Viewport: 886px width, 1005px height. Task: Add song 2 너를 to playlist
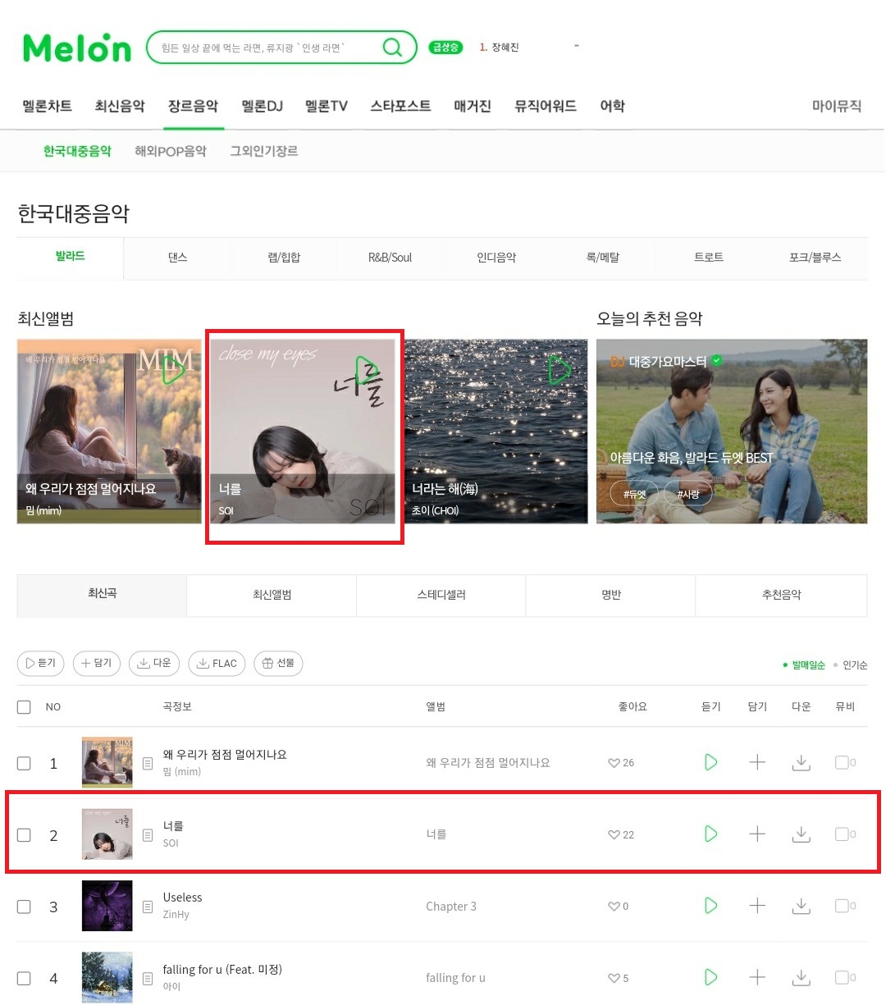[757, 834]
